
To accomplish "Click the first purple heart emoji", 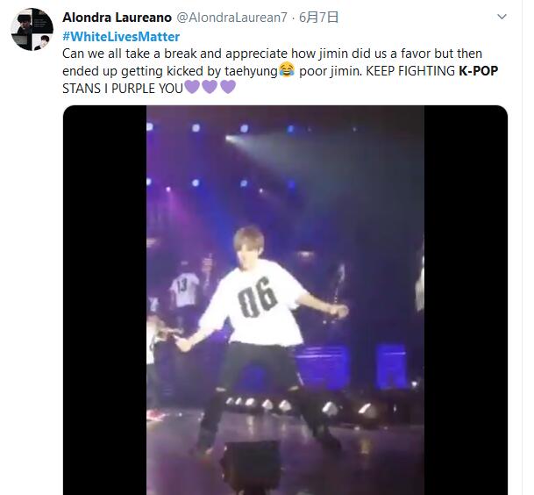I will (x=192, y=87).
